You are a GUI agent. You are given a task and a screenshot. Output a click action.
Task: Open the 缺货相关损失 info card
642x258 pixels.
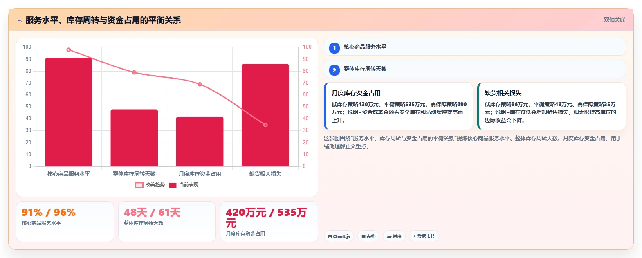(x=552, y=106)
